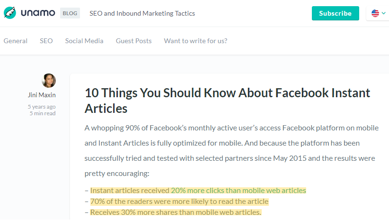This screenshot has width=389, height=221.
Task: Click the highlighted '30% more shares' line
Action: (175, 212)
